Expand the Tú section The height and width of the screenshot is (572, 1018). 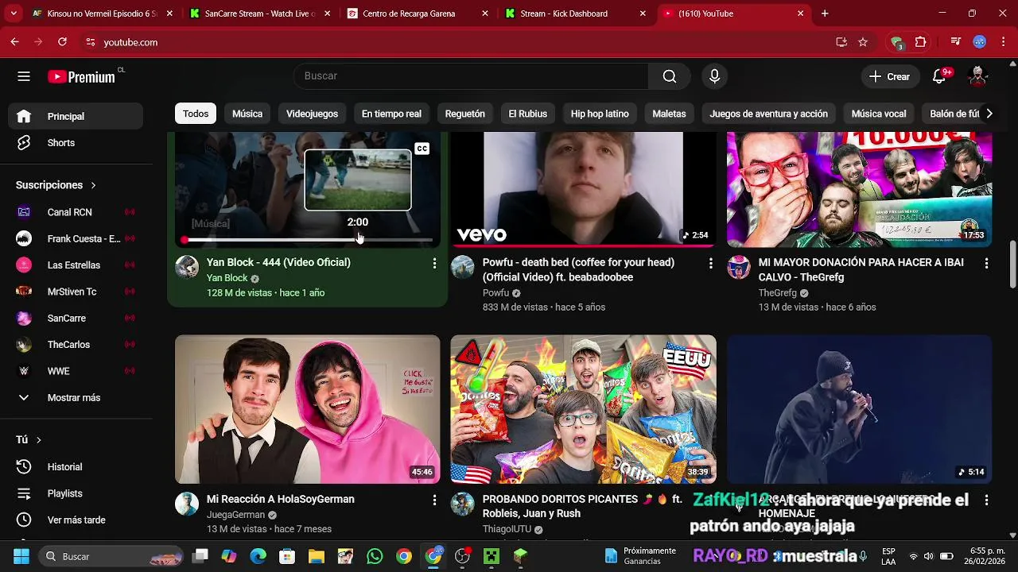pyautogui.click(x=29, y=439)
